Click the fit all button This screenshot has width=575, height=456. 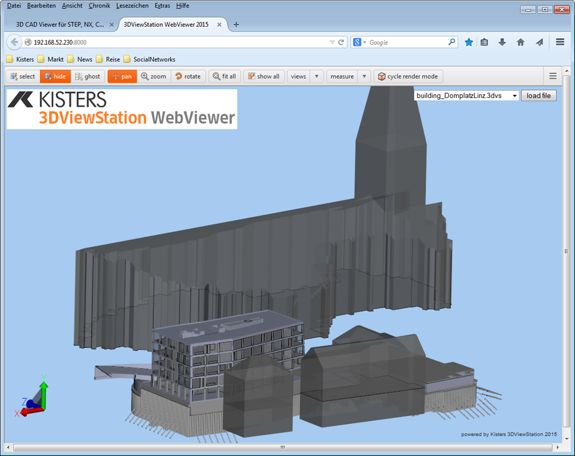[224, 77]
